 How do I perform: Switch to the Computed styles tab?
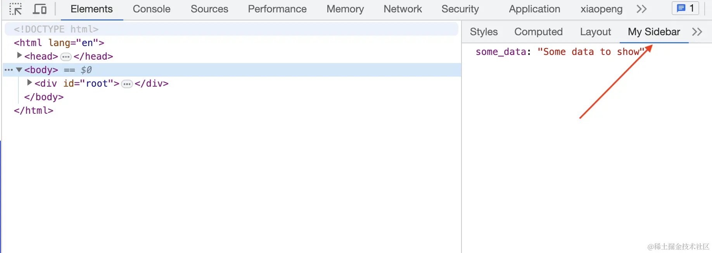point(538,32)
